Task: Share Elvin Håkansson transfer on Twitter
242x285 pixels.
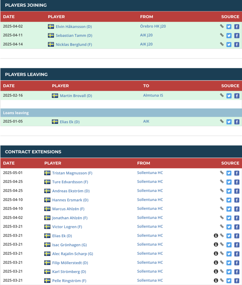Action: point(229,27)
